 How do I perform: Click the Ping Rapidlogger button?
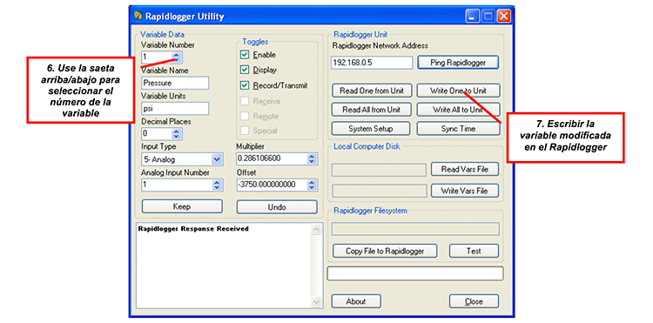click(x=458, y=63)
